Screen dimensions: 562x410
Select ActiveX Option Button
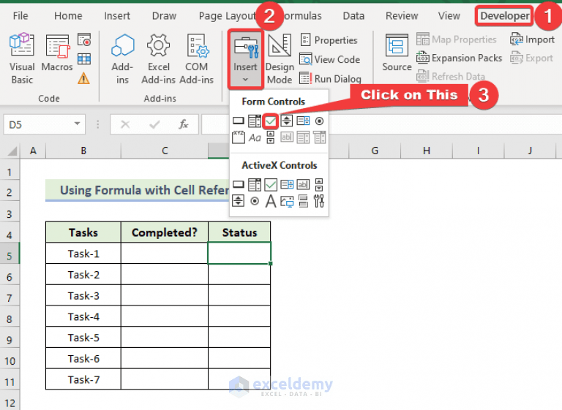tap(255, 201)
